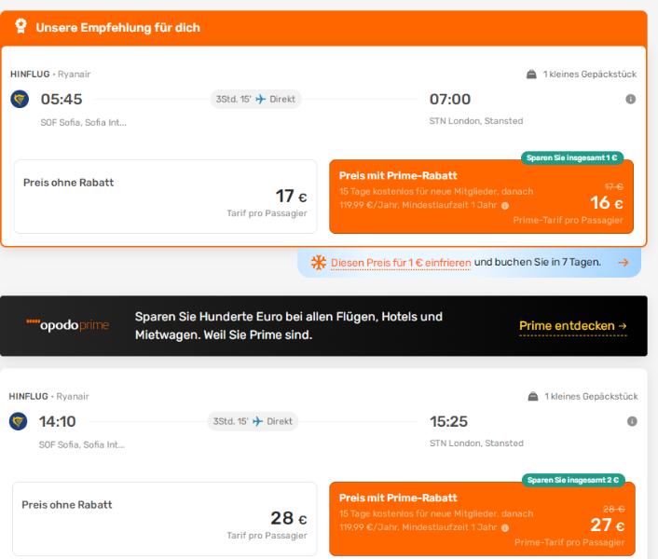Click struck-through 28 € price

(x=614, y=509)
